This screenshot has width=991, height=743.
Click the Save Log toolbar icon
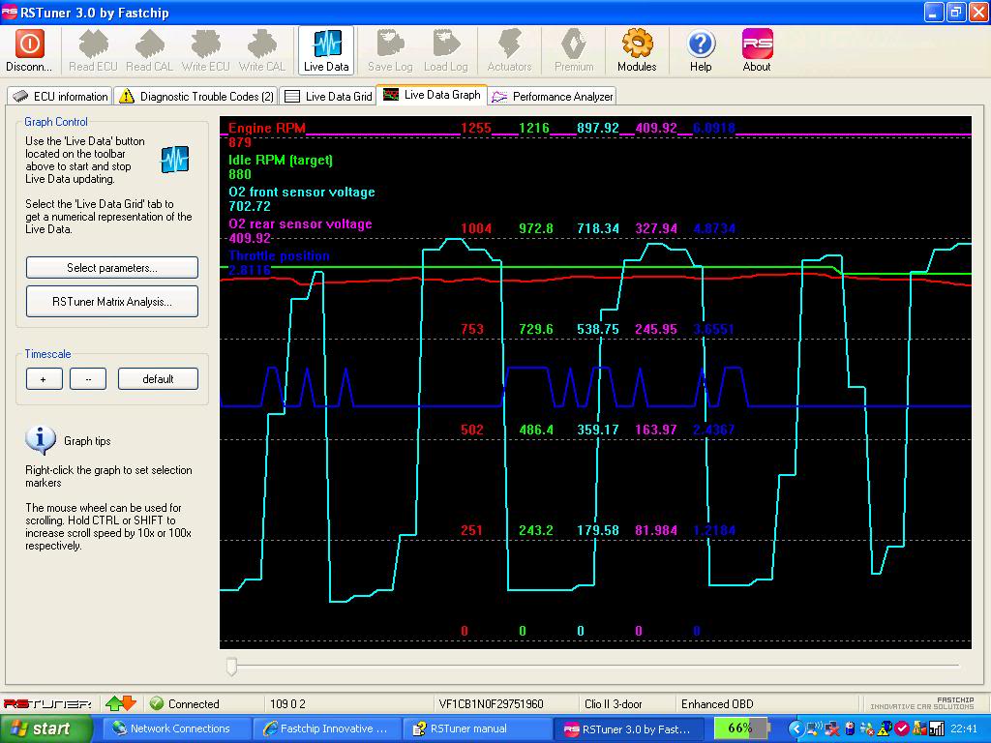pyautogui.click(x=390, y=45)
